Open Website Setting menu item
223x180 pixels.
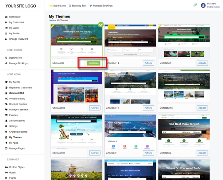(x=17, y=98)
